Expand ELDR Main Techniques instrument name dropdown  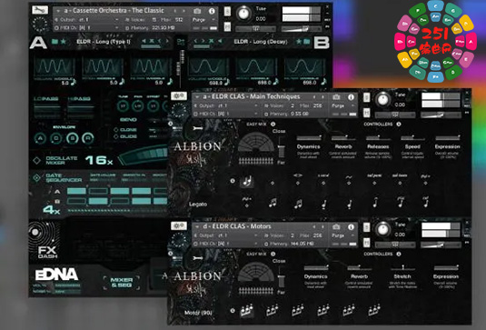197,97
